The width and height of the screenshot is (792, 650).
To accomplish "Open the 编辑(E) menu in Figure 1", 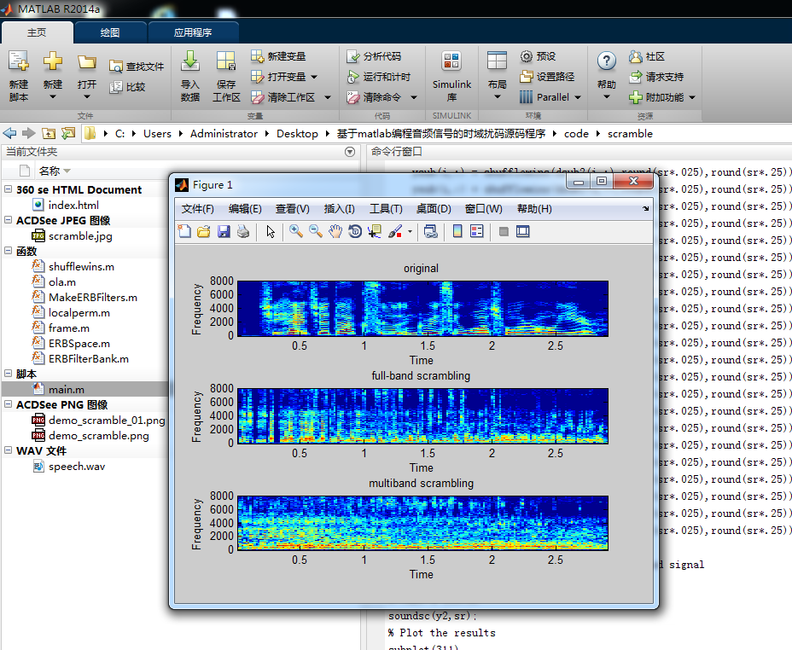I will tap(245, 209).
